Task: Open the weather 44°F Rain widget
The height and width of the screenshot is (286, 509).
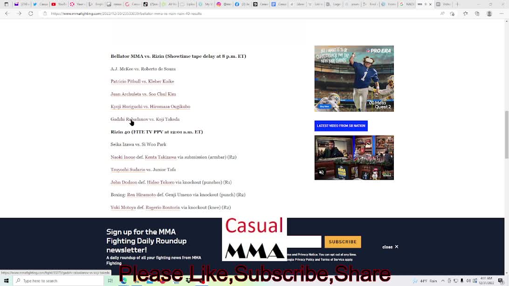Action: pyautogui.click(x=425, y=281)
